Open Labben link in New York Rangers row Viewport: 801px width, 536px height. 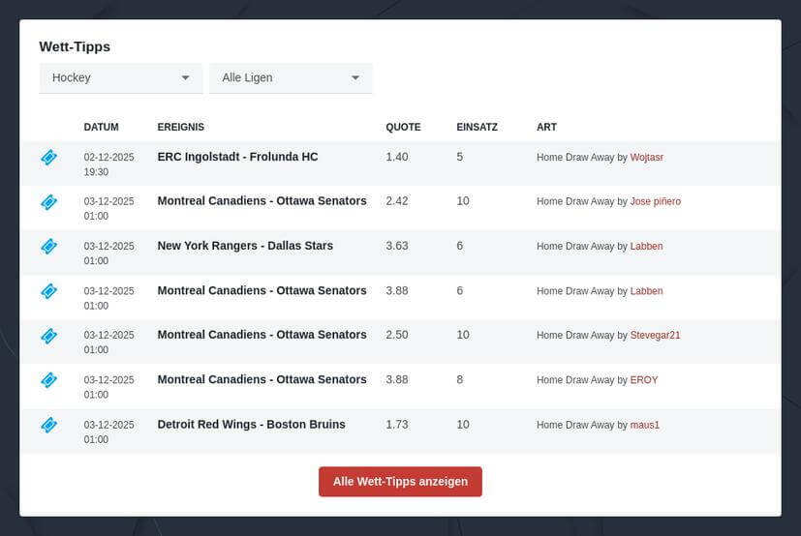[x=646, y=246]
